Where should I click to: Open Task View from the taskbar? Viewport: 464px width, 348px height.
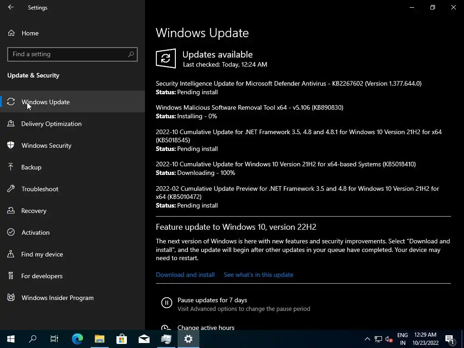(54, 339)
